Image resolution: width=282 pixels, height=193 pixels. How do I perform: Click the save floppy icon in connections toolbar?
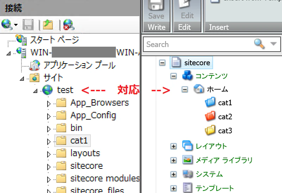click(28, 25)
